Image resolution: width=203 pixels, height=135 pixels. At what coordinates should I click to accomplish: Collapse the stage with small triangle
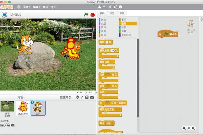pyautogui.click(x=96, y=93)
